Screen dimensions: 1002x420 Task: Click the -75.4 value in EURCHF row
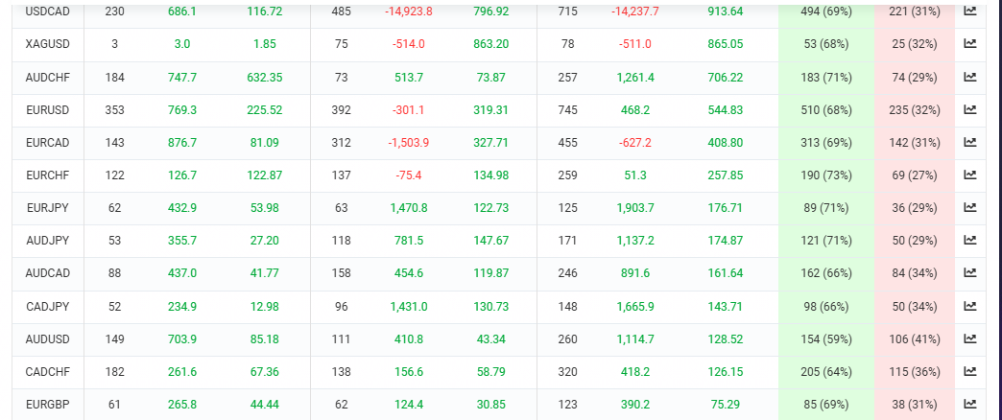[x=408, y=175]
